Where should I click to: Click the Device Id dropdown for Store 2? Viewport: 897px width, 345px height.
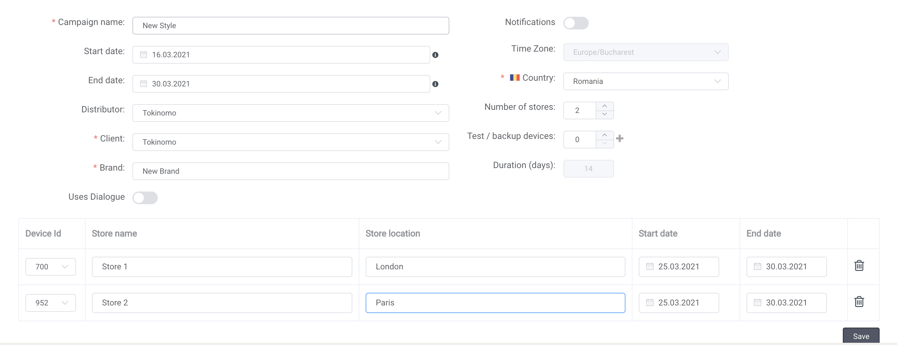point(51,302)
